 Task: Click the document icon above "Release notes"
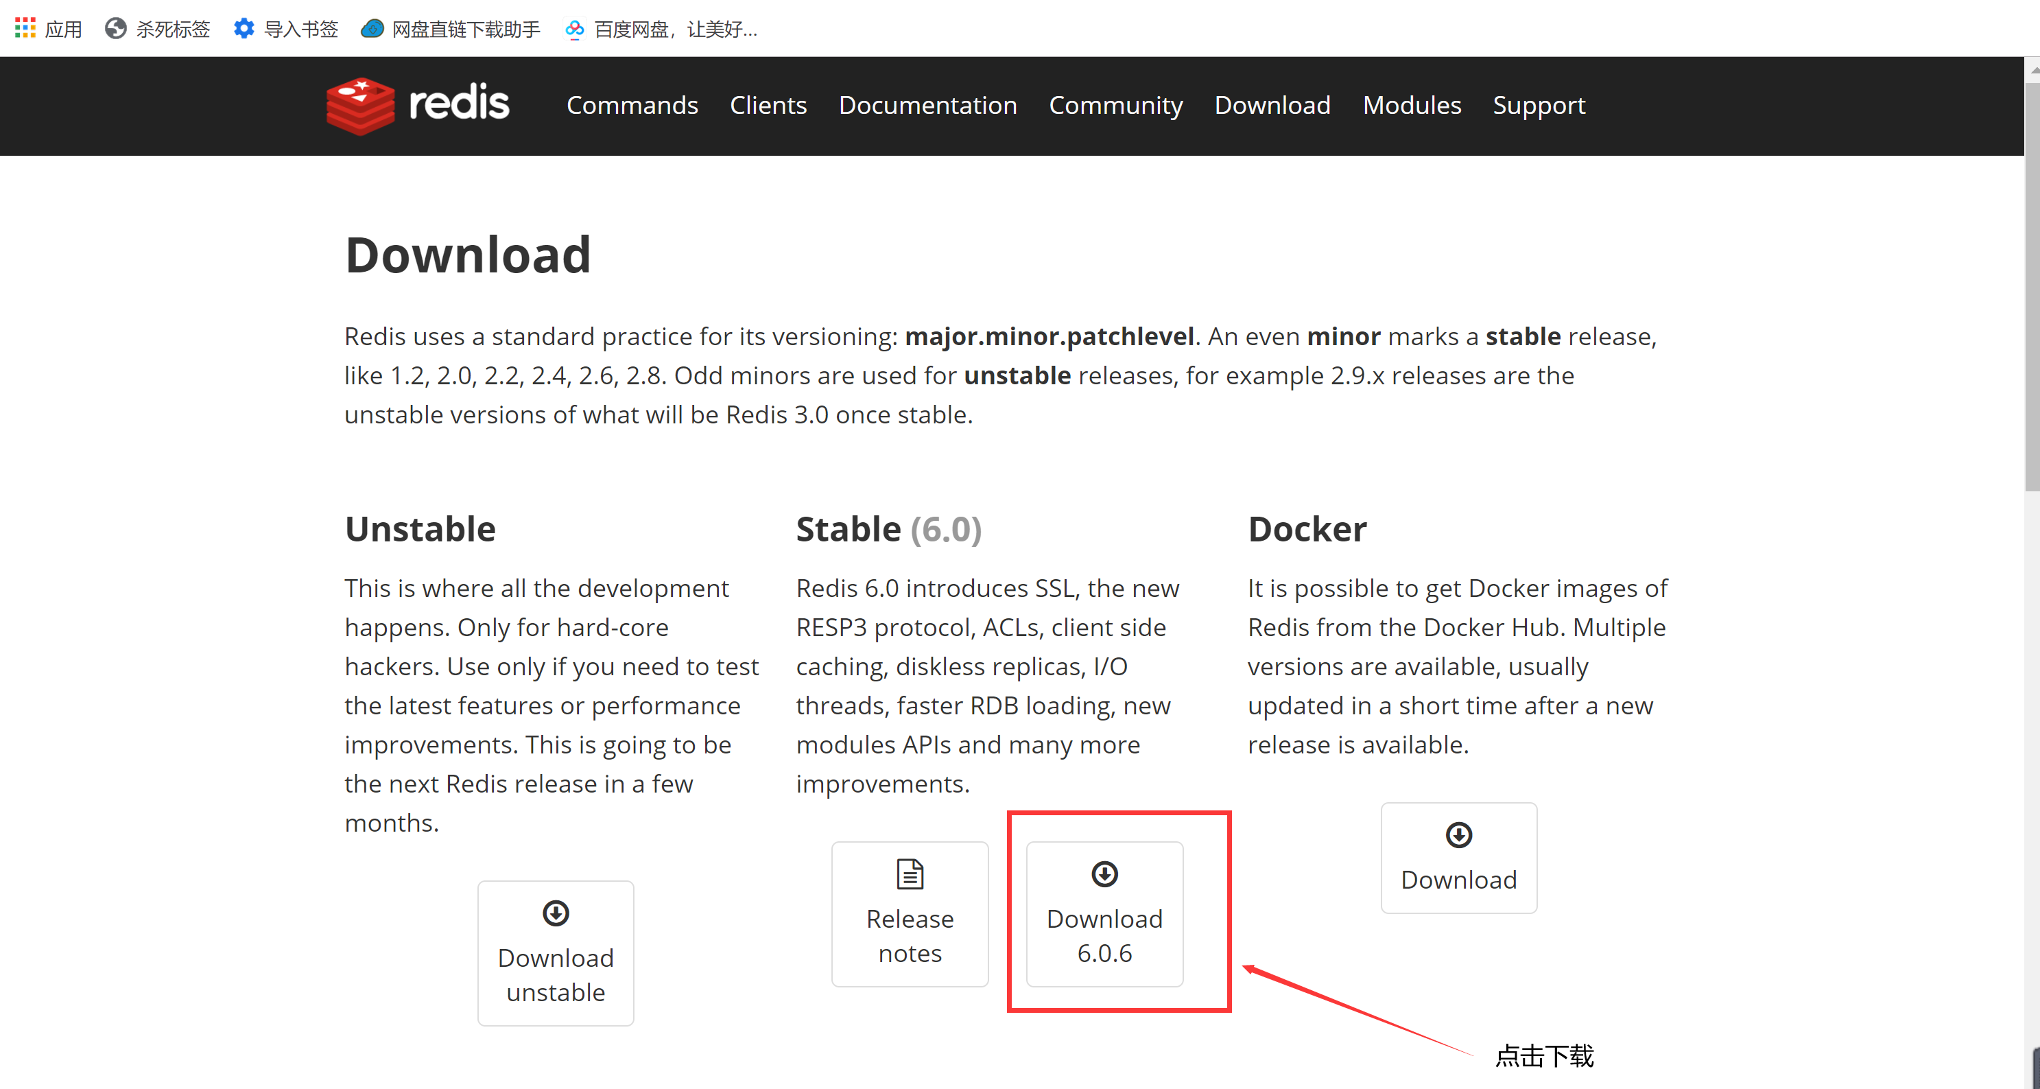pyautogui.click(x=910, y=874)
